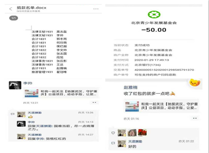Select the name 李文帅 in the donor list
209x153 pixels.
pyautogui.click(x=62, y=50)
